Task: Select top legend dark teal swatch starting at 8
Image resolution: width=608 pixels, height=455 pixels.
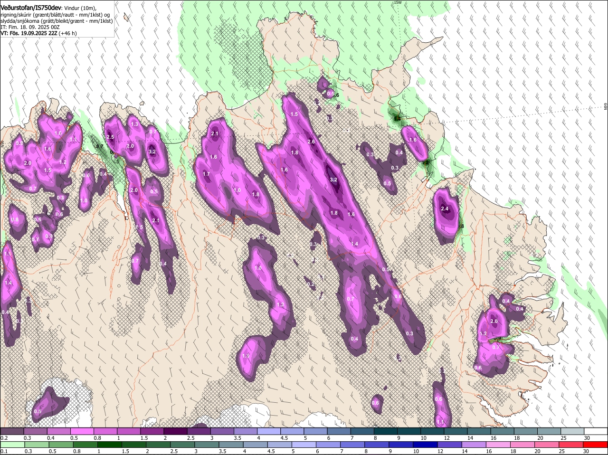Action: (x=385, y=431)
